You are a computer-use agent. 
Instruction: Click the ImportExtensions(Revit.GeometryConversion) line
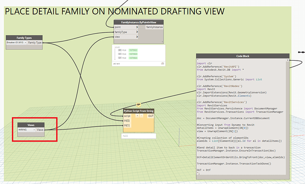pyautogui.click(x=232, y=92)
